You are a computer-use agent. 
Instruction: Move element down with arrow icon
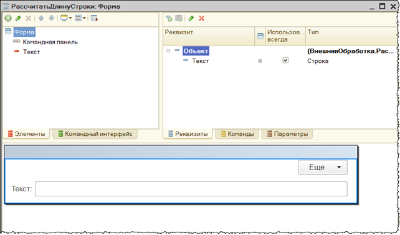pos(52,18)
